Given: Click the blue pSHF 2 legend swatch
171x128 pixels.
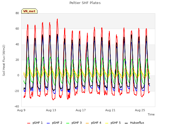Looking at the screenshot, I should tap(48, 123).
